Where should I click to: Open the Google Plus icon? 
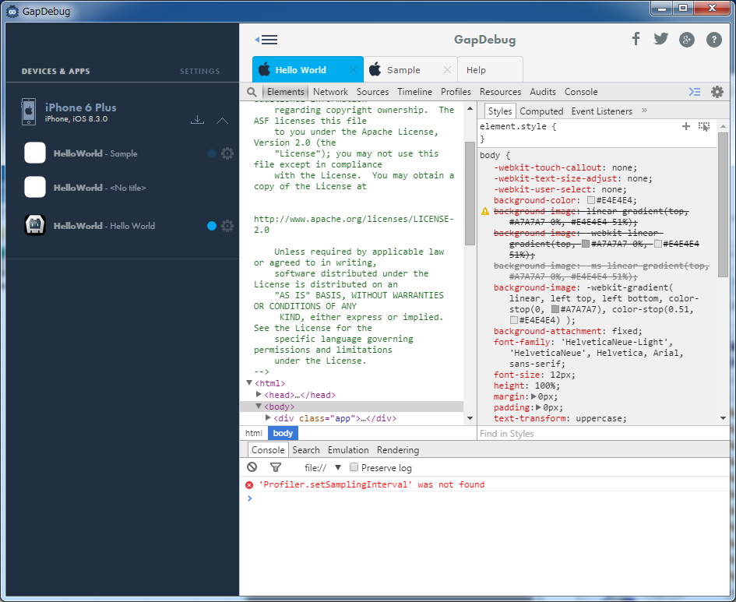686,40
